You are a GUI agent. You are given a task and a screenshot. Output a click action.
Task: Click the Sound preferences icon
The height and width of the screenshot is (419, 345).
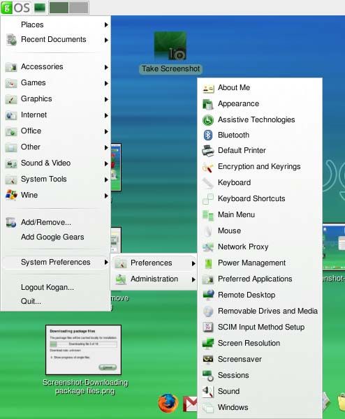(x=208, y=391)
